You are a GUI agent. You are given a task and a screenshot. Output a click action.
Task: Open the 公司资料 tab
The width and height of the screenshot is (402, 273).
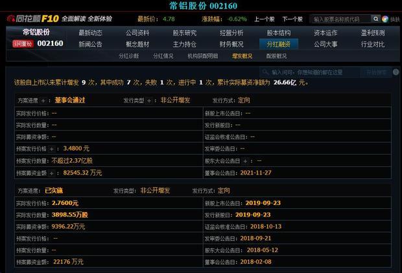point(137,33)
